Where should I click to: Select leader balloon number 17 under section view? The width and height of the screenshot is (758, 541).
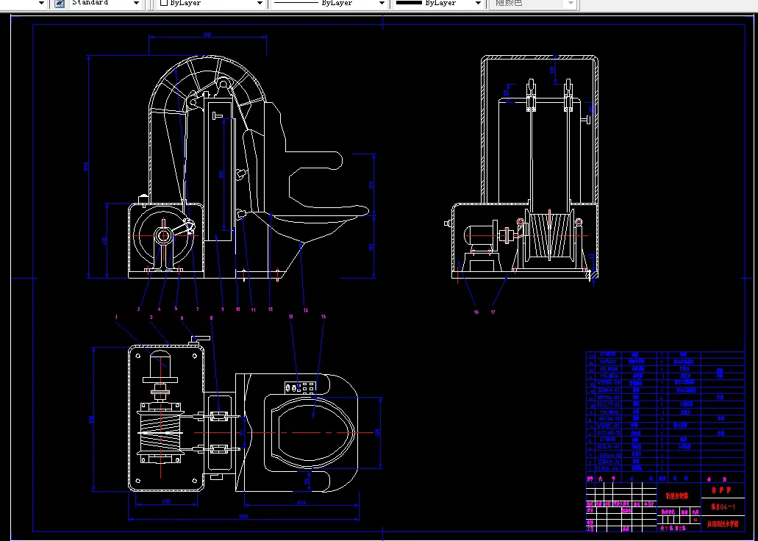click(493, 312)
